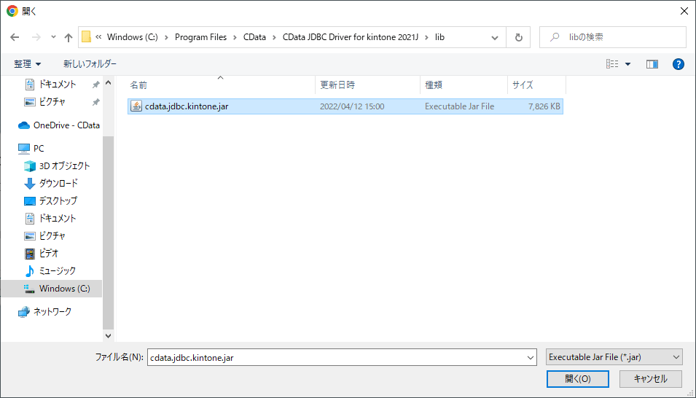Go back using the back arrow
Viewport: 696px width, 398px height.
coord(15,37)
